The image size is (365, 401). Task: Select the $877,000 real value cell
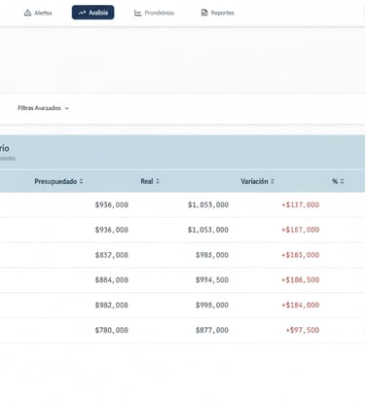click(x=212, y=330)
